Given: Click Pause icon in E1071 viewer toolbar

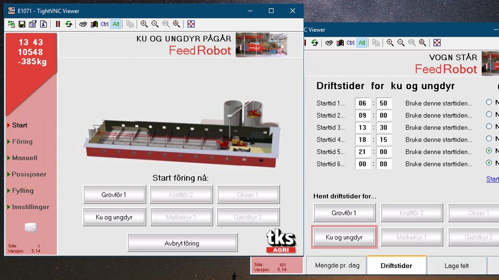Looking at the screenshot, I should tap(57, 24).
